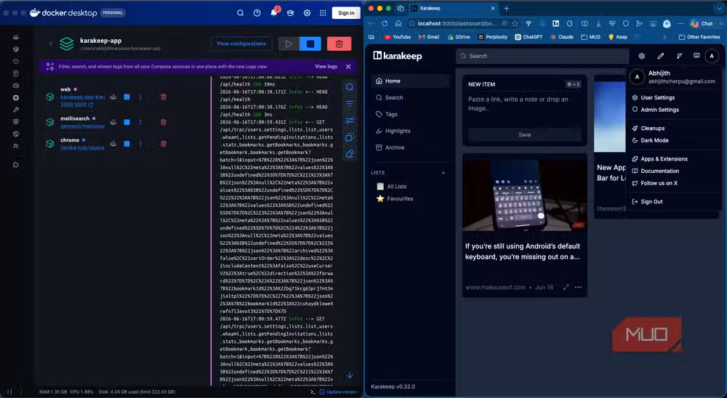
Task: Click View logs in purple banner
Action: [326, 67]
